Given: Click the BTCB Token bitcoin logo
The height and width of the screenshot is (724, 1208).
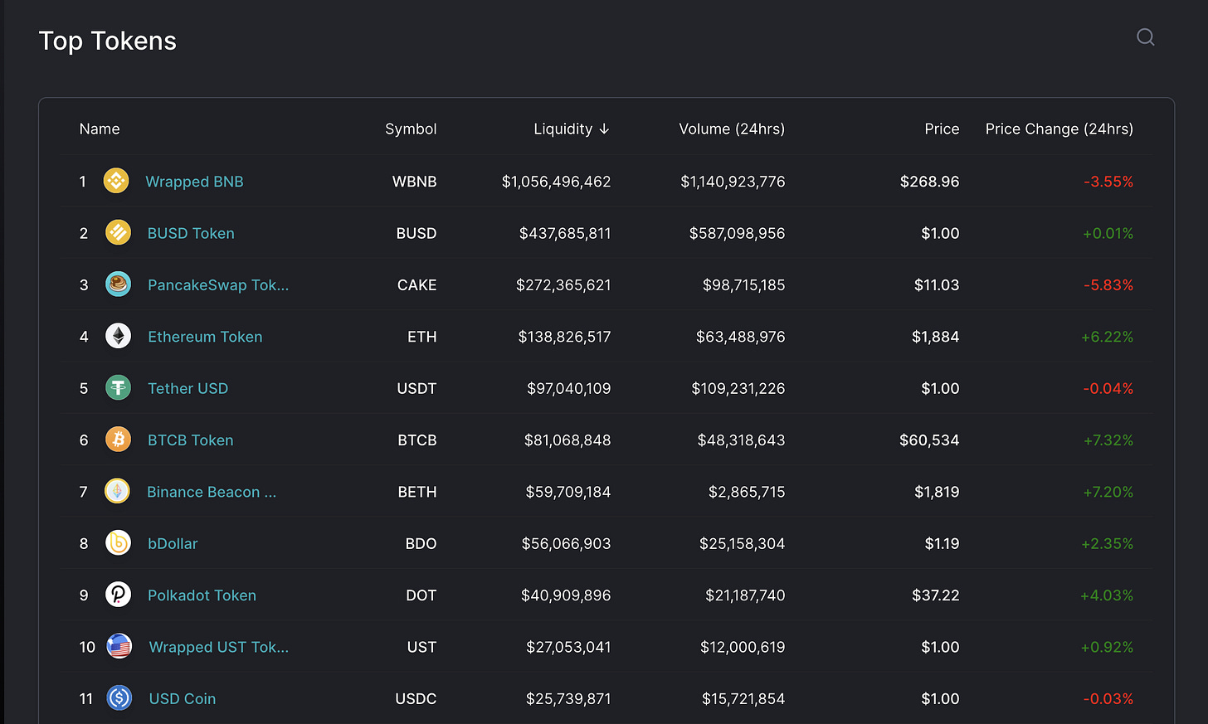Looking at the screenshot, I should pos(118,440).
